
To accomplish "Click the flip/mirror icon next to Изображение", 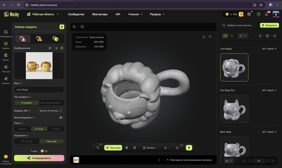I will pyautogui.click(x=50, y=48).
